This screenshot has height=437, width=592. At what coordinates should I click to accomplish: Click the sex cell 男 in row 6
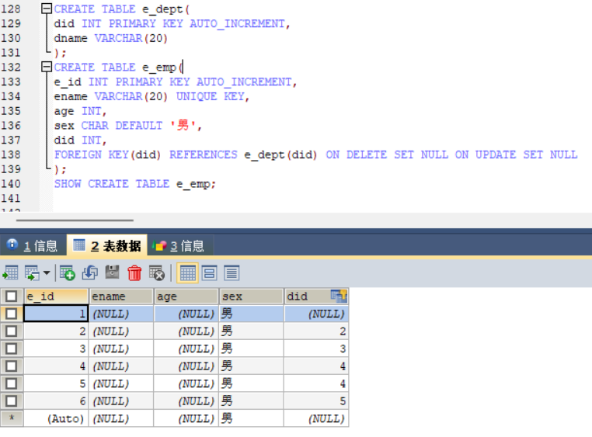(x=252, y=401)
